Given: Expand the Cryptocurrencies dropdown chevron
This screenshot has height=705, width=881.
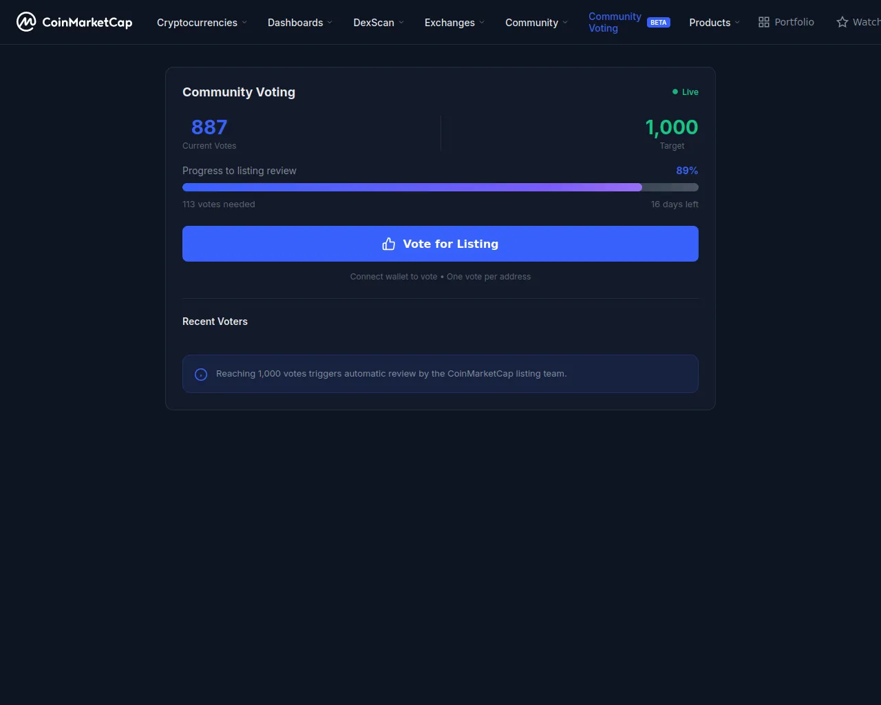Looking at the screenshot, I should pos(244,22).
